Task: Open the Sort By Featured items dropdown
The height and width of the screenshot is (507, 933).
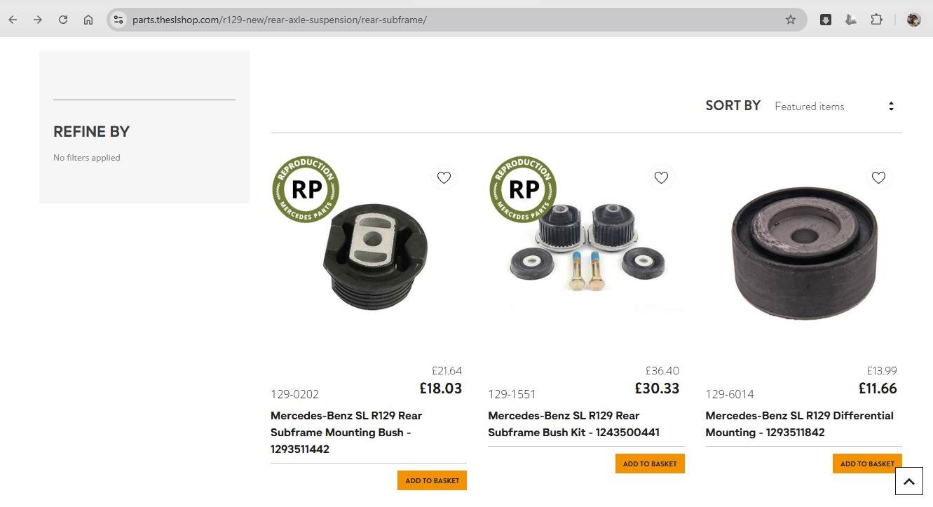Action: point(834,107)
